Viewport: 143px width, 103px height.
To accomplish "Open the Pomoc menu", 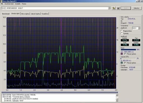I will (x=24, y=4).
